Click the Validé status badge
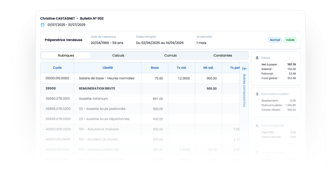 (290, 40)
